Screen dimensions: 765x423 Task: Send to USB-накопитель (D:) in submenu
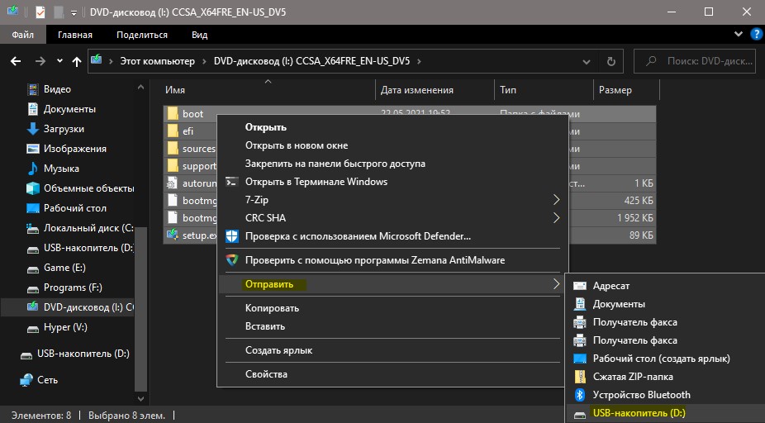(666, 413)
